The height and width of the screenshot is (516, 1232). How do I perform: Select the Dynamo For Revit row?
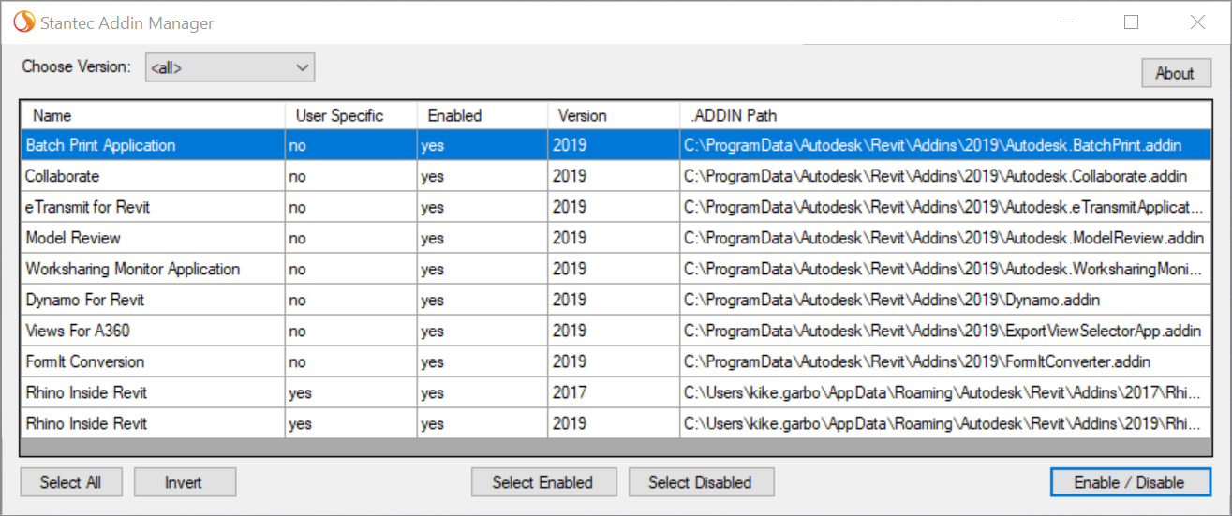click(84, 300)
